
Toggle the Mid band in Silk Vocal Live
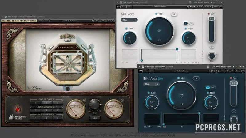178,78
